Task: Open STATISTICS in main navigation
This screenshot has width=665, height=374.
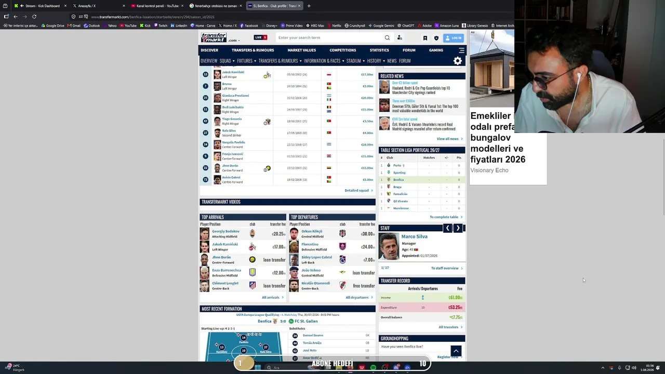Action: pyautogui.click(x=379, y=50)
